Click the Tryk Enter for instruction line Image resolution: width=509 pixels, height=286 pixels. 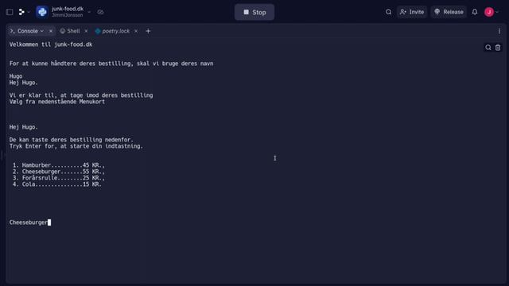(76, 146)
